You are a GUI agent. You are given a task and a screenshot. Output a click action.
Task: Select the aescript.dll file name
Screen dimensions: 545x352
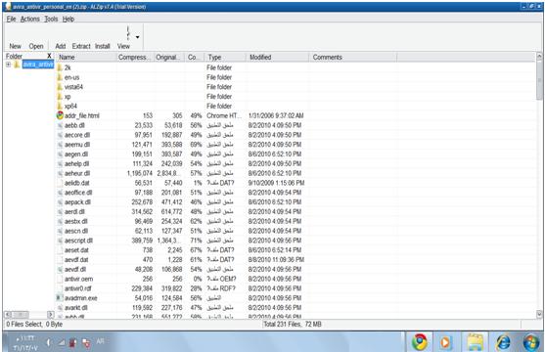point(78,241)
